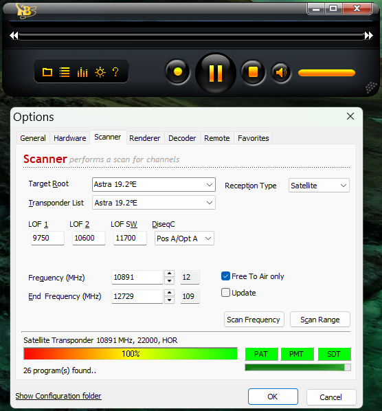
Task: Open the Reception Type dropdown
Action: click(x=319, y=186)
